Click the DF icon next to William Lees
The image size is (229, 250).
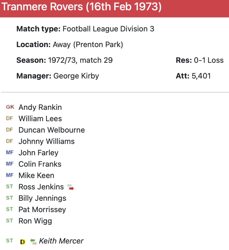pos(9,119)
